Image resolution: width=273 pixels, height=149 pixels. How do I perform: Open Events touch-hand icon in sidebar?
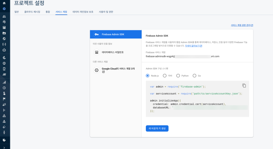click(x=4, y=93)
